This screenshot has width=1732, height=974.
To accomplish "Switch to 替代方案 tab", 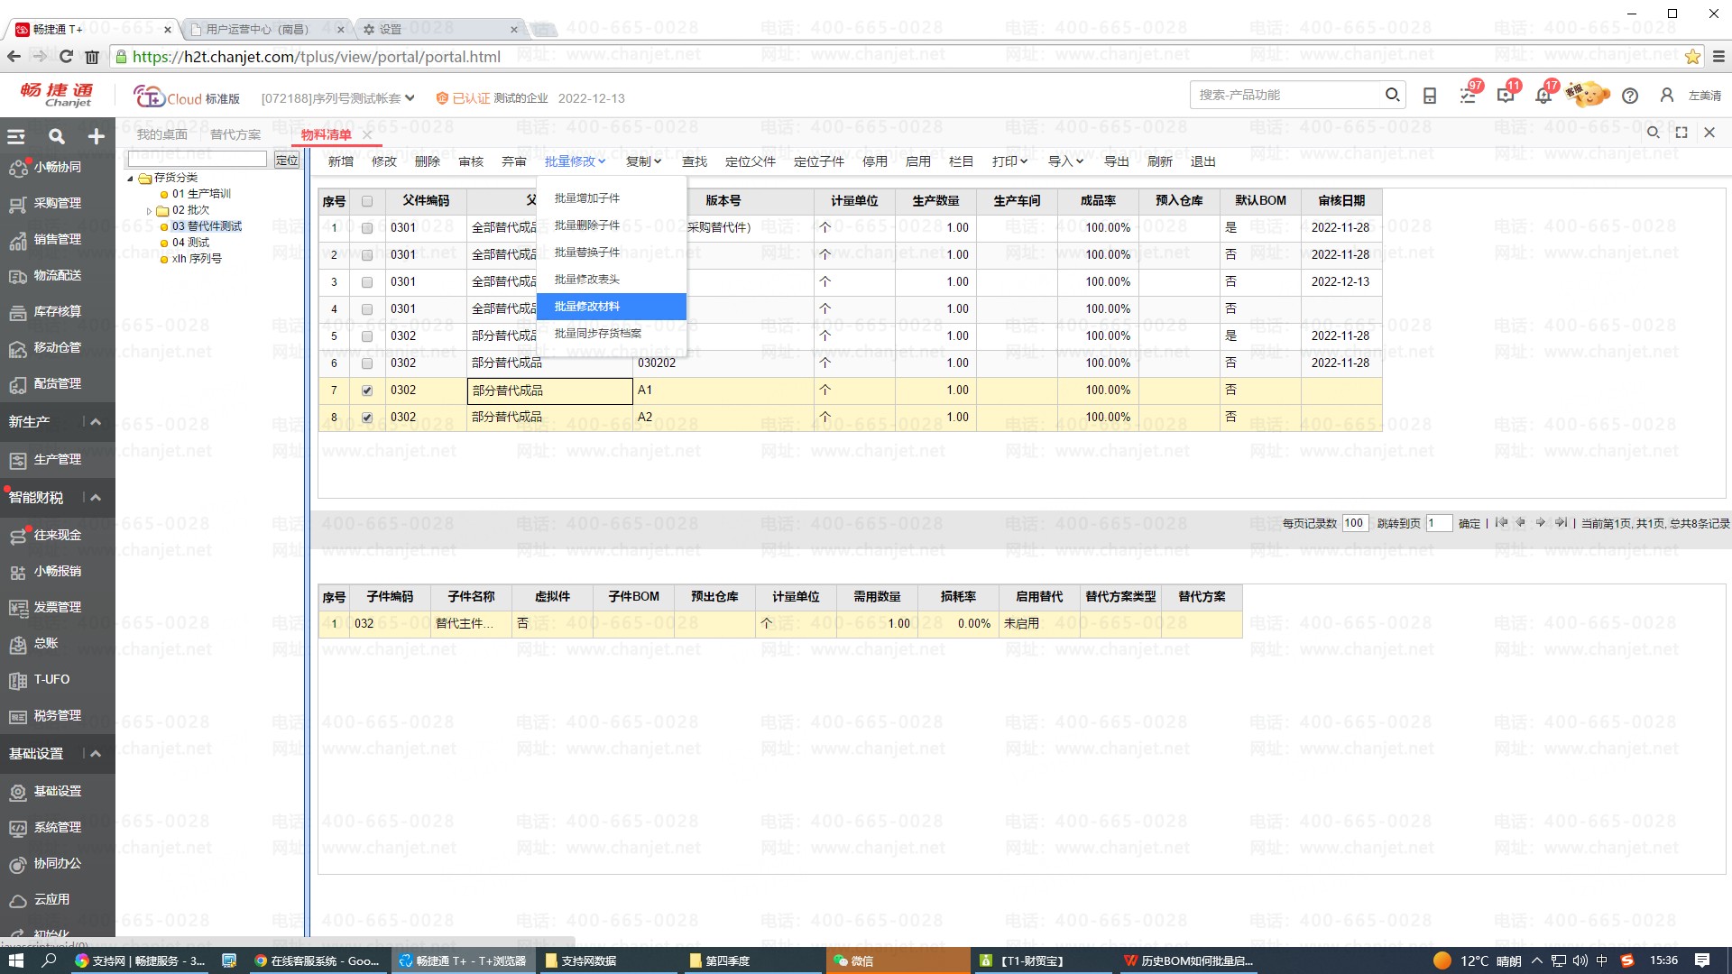I will [235, 134].
